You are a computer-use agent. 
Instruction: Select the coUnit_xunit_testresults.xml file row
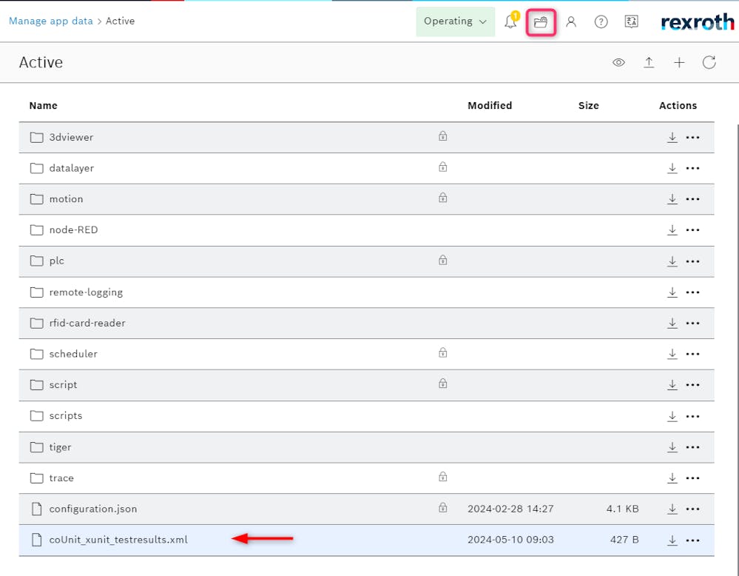[x=118, y=540]
